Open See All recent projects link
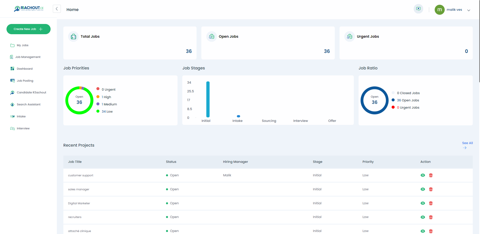This screenshot has width=480, height=234. (467, 145)
